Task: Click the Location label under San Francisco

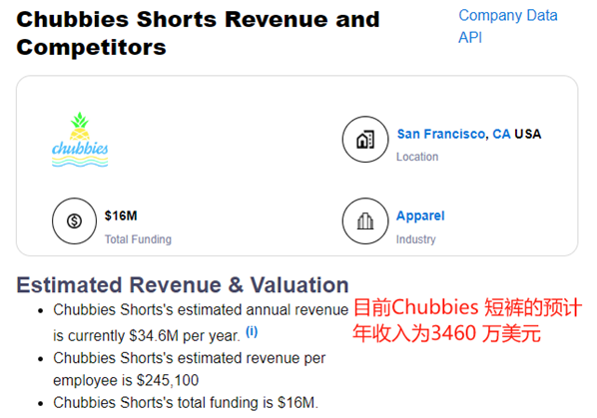Action: pos(417,157)
